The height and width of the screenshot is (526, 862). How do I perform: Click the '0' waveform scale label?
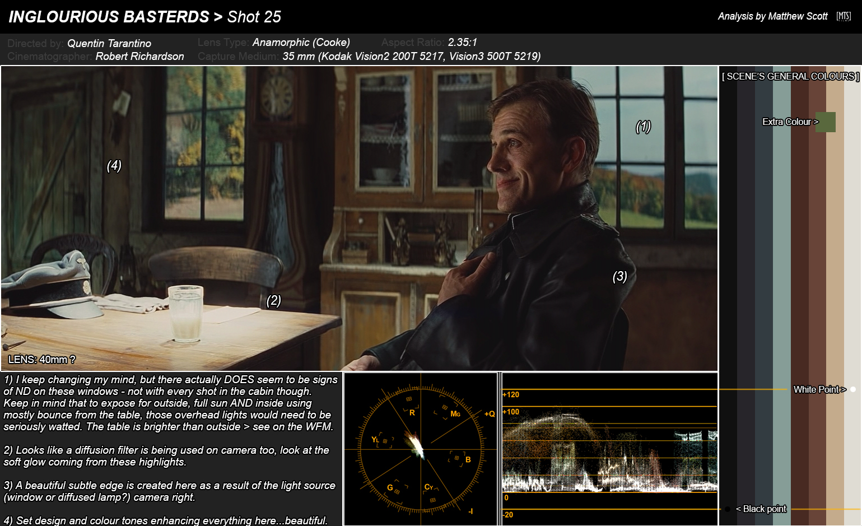pyautogui.click(x=506, y=497)
